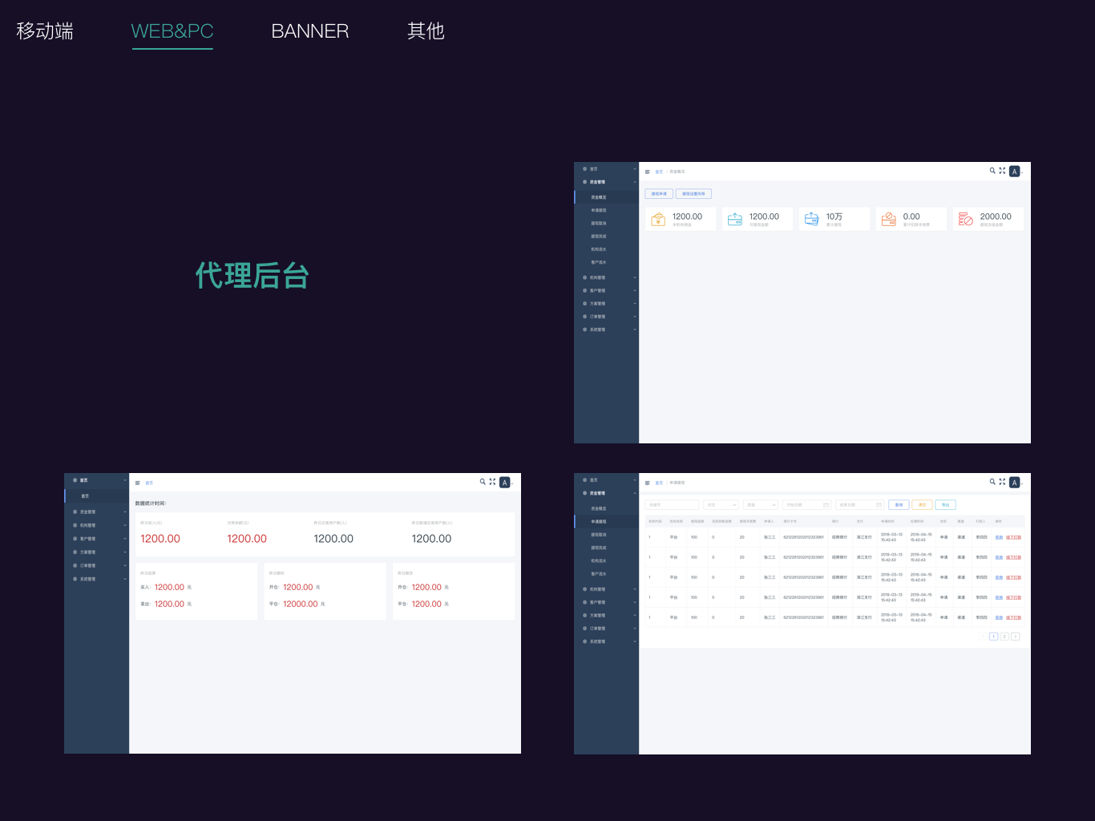Click keyword input in withdrawal table filter
Viewport: 1095px width, 821px height.
click(673, 505)
